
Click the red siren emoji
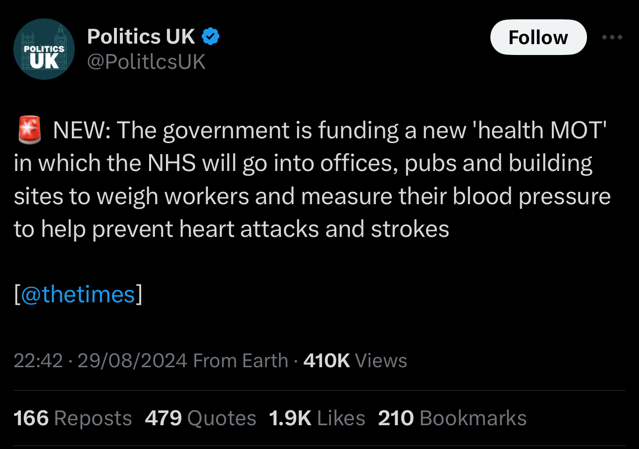coord(31,130)
